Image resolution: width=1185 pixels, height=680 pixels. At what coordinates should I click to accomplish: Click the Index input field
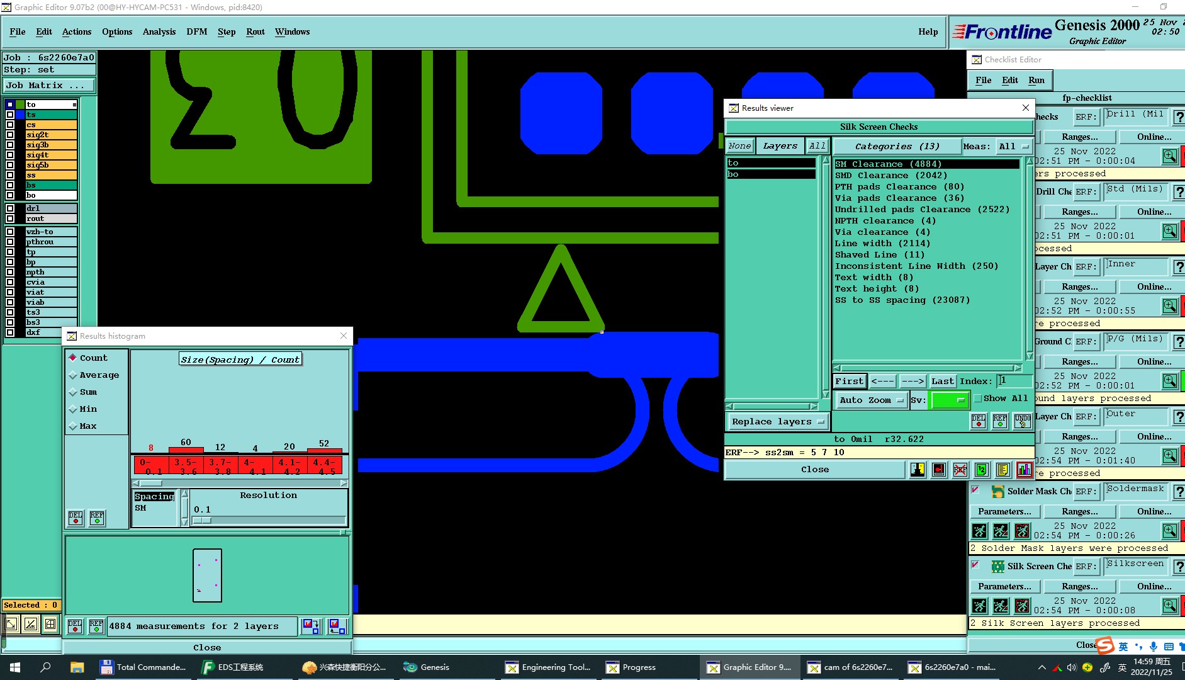pos(1014,381)
